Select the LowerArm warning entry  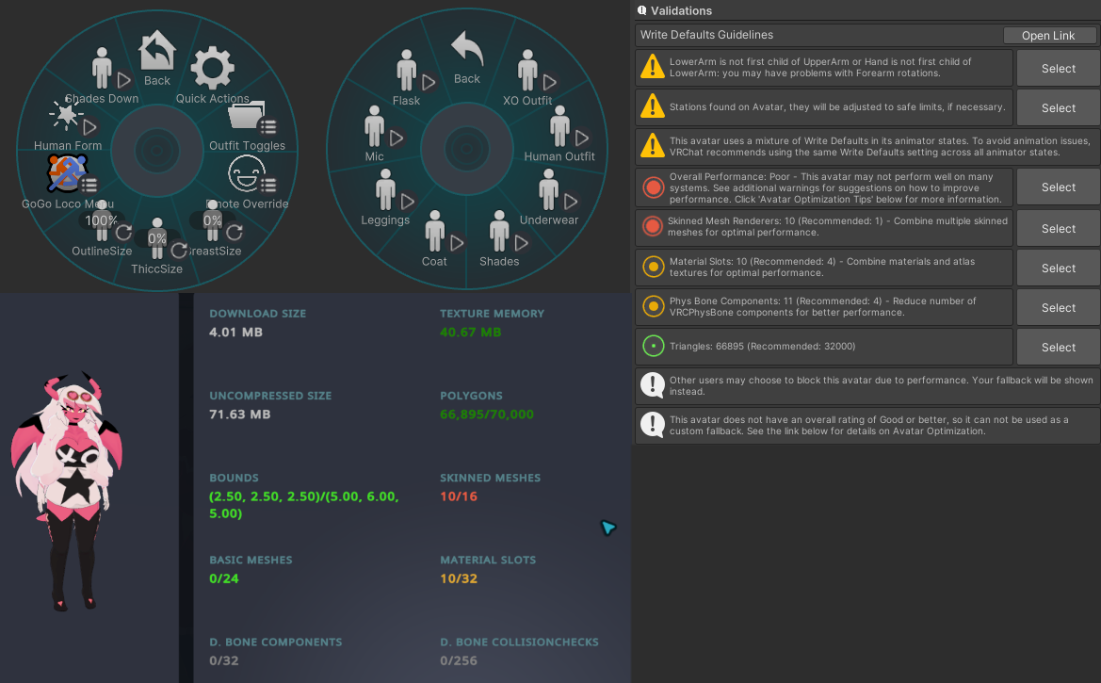[824, 68]
